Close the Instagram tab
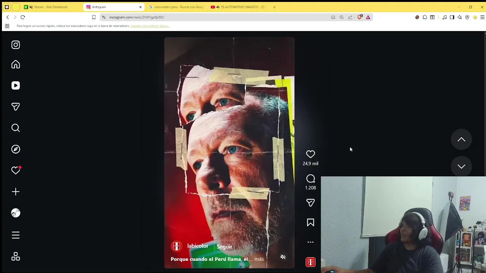The height and width of the screenshot is (273, 486). click(140, 7)
